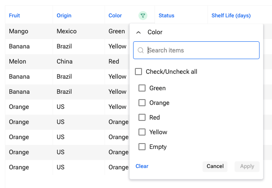Image resolution: width=272 pixels, height=188 pixels.
Task: Check the Green filter option
Action: click(x=142, y=88)
